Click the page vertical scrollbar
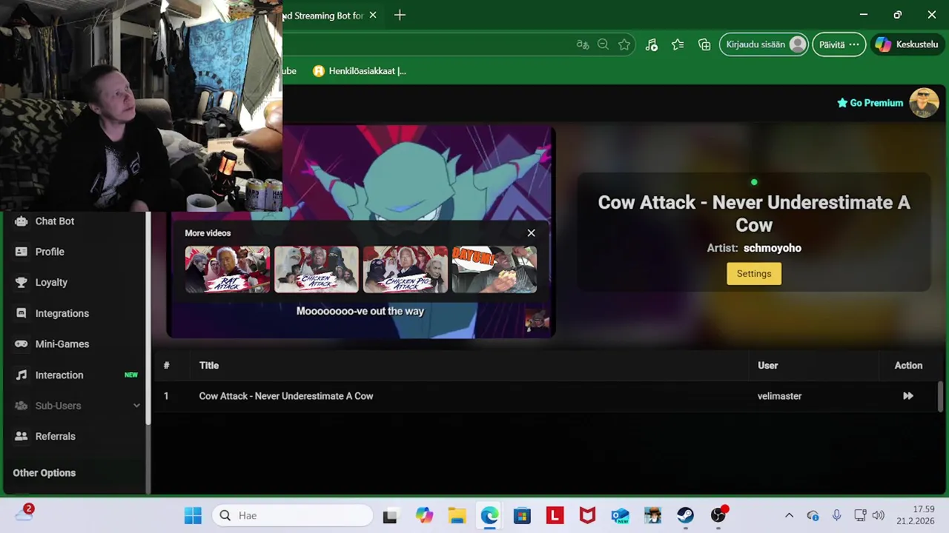 (941, 398)
